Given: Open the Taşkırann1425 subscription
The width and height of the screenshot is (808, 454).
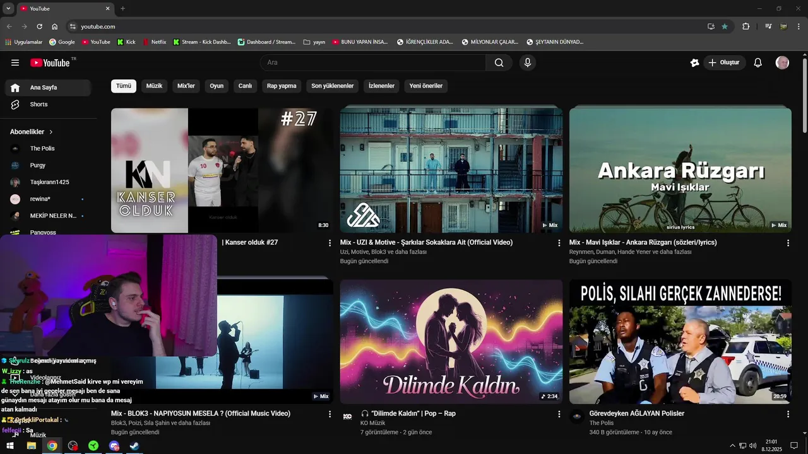Looking at the screenshot, I should [x=48, y=182].
